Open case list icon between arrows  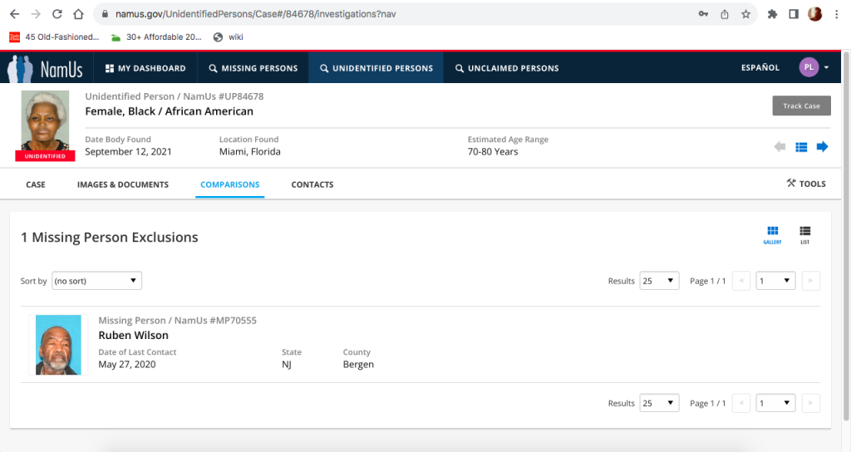[801, 147]
